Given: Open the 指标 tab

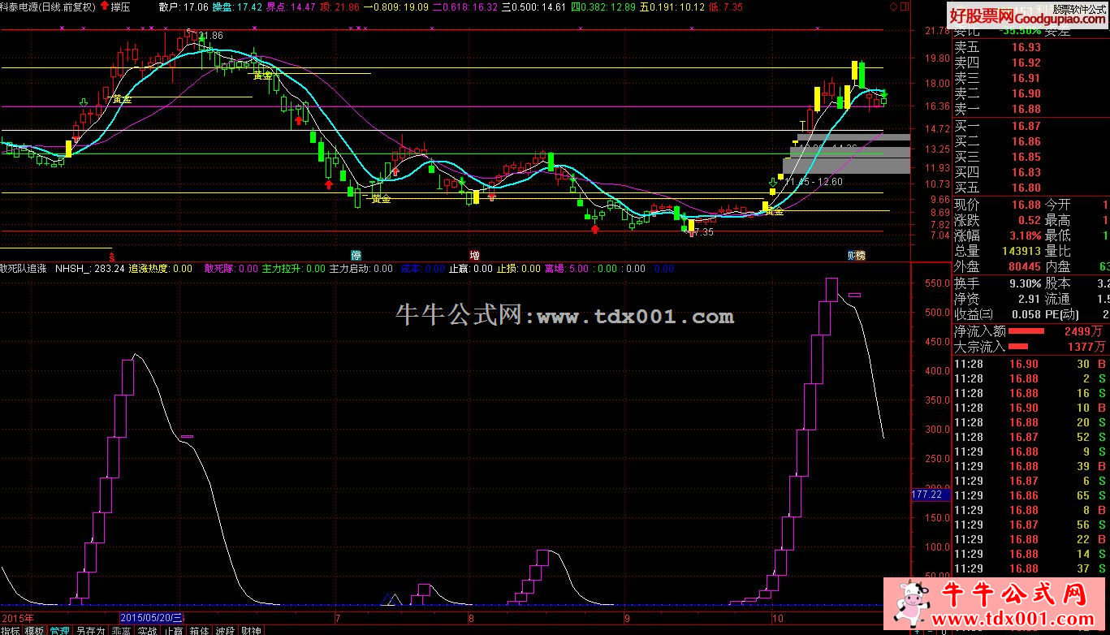Looking at the screenshot, I should [11, 630].
